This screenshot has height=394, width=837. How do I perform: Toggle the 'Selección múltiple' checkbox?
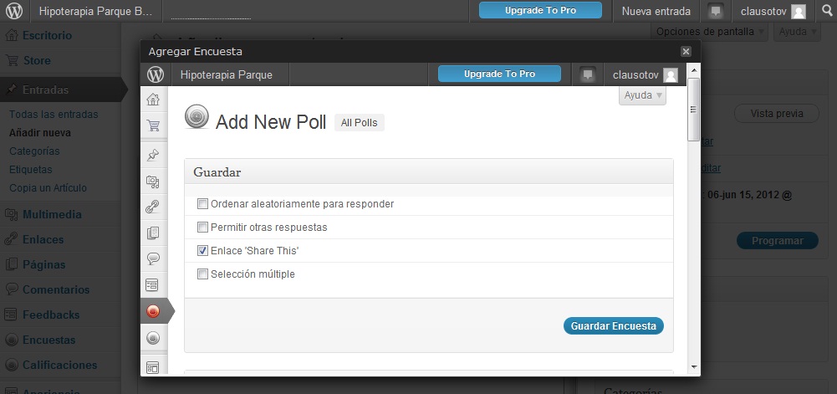click(x=202, y=274)
